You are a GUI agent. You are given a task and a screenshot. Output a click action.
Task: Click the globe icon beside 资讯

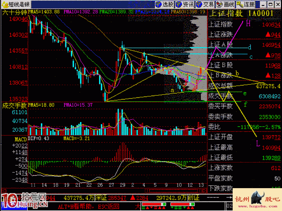(179, 4)
